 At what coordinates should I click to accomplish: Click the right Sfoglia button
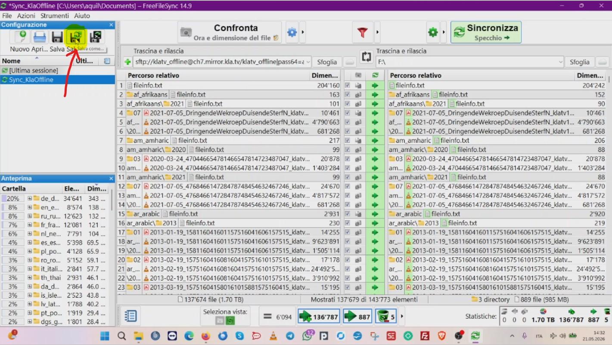(x=579, y=62)
